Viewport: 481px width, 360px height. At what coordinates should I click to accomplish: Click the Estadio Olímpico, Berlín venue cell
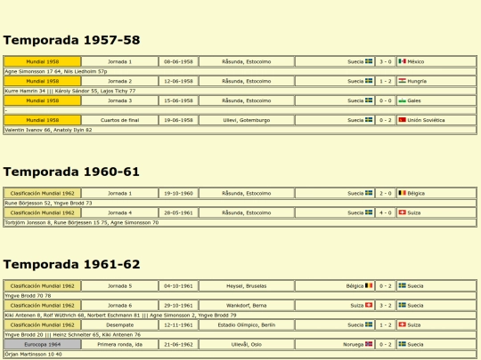247,324
